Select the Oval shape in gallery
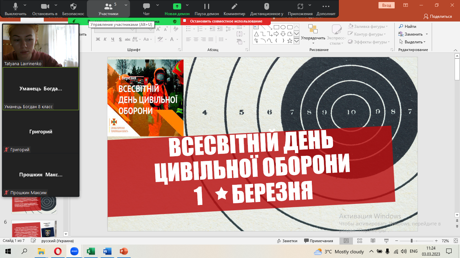Image resolution: width=460 pixels, height=258 pixels. point(283,27)
